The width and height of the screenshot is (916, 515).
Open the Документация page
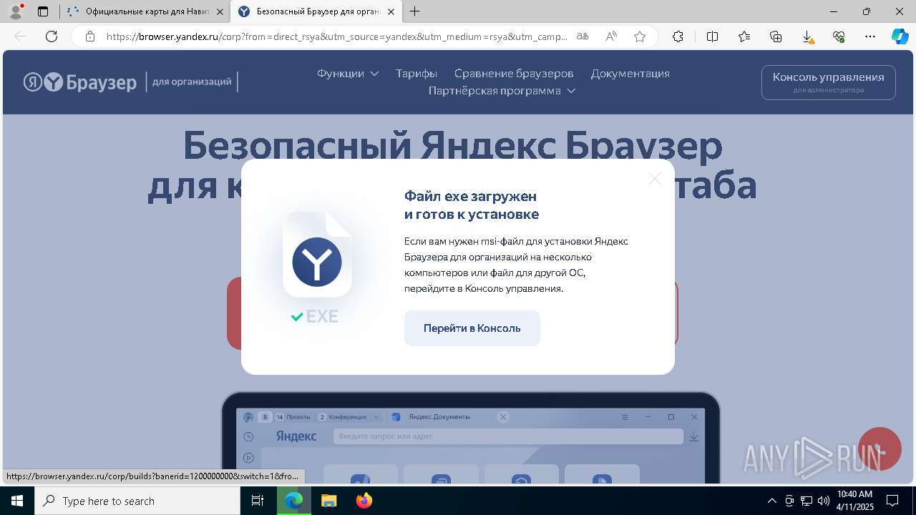coord(630,73)
